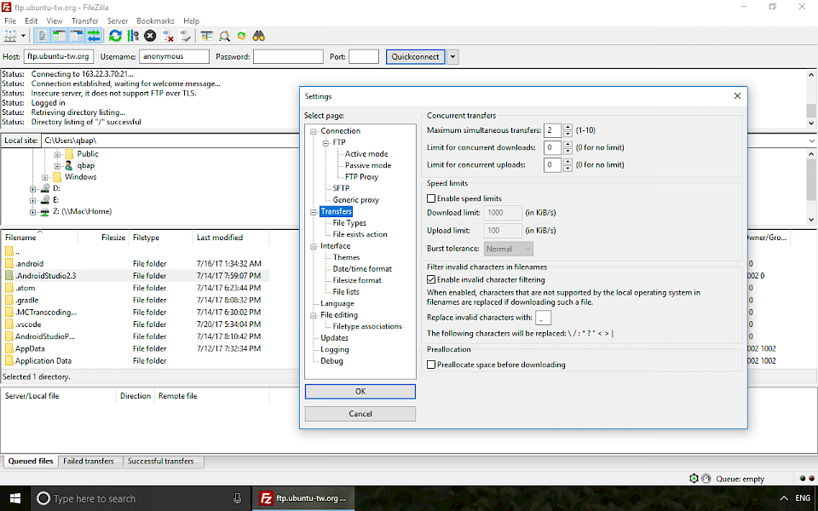This screenshot has height=511, width=818.
Task: Toggle transfer queue display icon
Action: click(94, 36)
